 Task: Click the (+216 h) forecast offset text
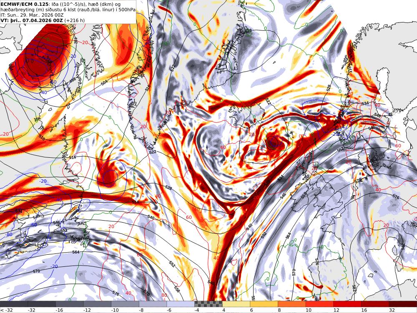coord(75,20)
